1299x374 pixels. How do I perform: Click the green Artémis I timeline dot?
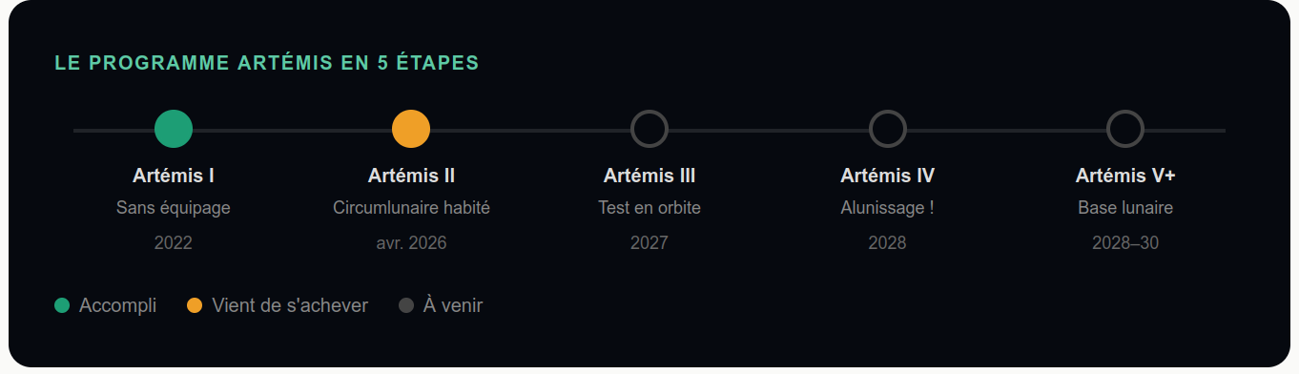tap(174, 129)
